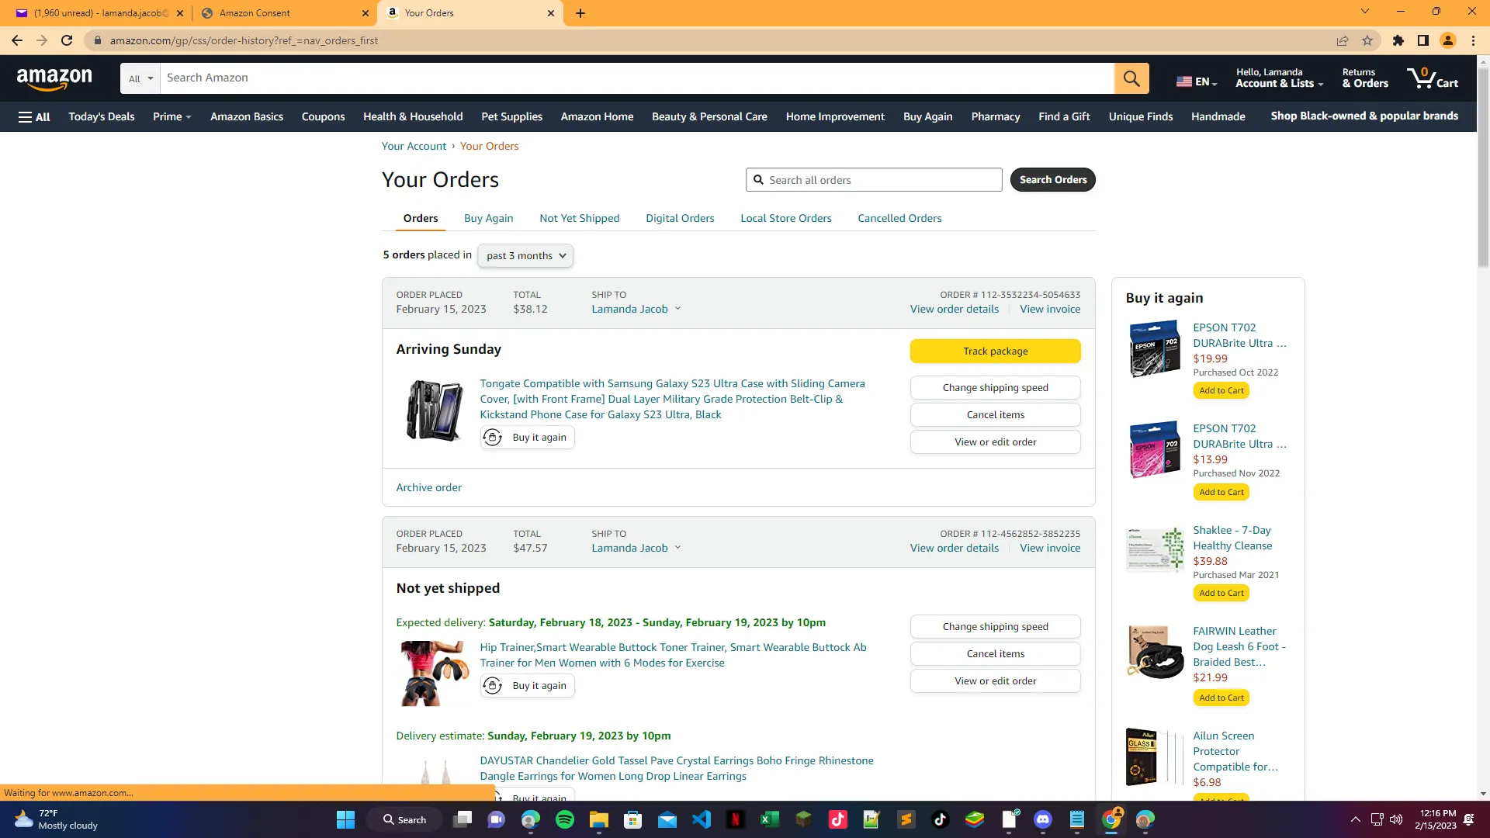The image size is (1490, 838).
Task: Open a new browser tab
Action: click(580, 13)
